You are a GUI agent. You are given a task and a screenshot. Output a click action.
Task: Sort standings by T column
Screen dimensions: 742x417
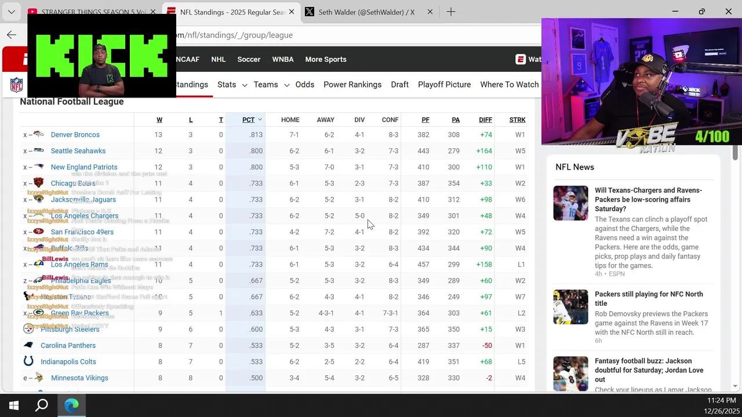coord(221,120)
